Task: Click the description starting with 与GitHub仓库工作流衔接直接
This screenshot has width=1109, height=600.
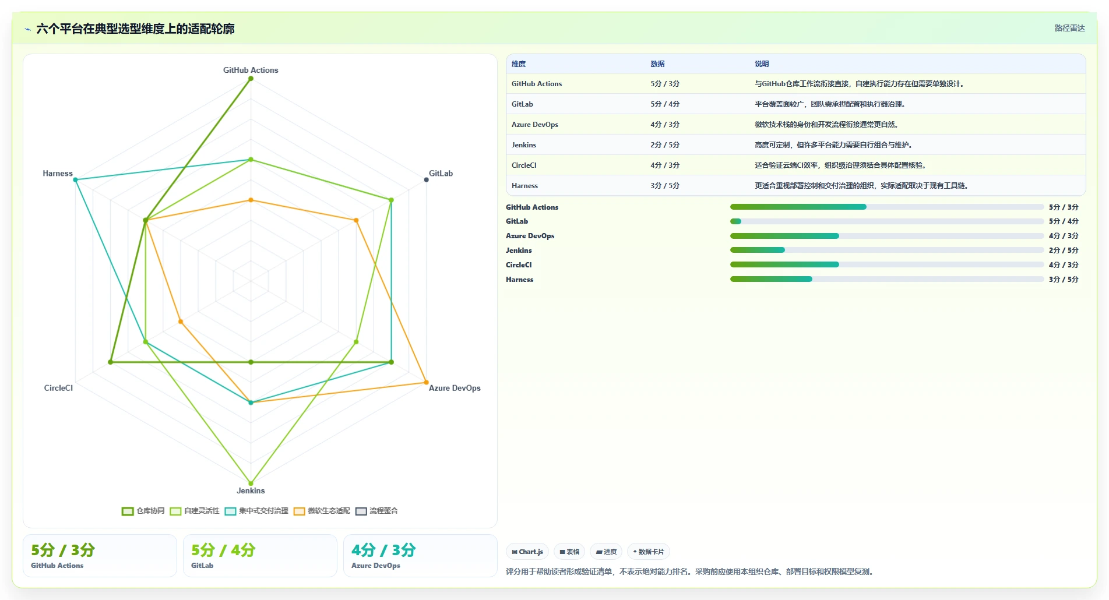Action: tap(860, 84)
